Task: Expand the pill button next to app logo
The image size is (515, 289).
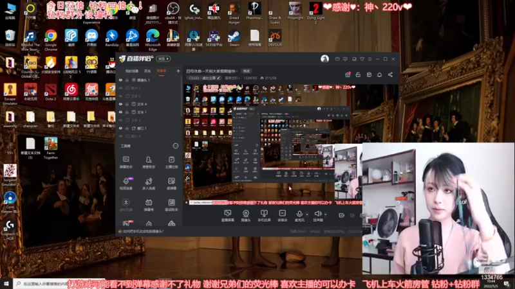Action: coord(164,58)
